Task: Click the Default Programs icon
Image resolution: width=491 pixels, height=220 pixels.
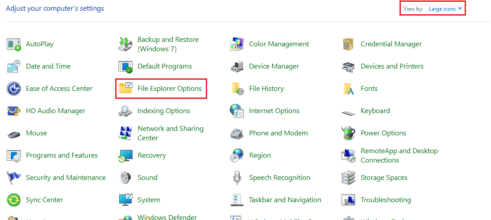Action: [x=125, y=66]
